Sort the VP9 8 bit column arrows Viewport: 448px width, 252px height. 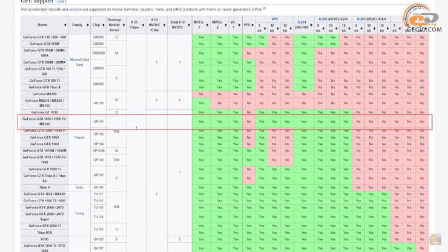(x=265, y=28)
